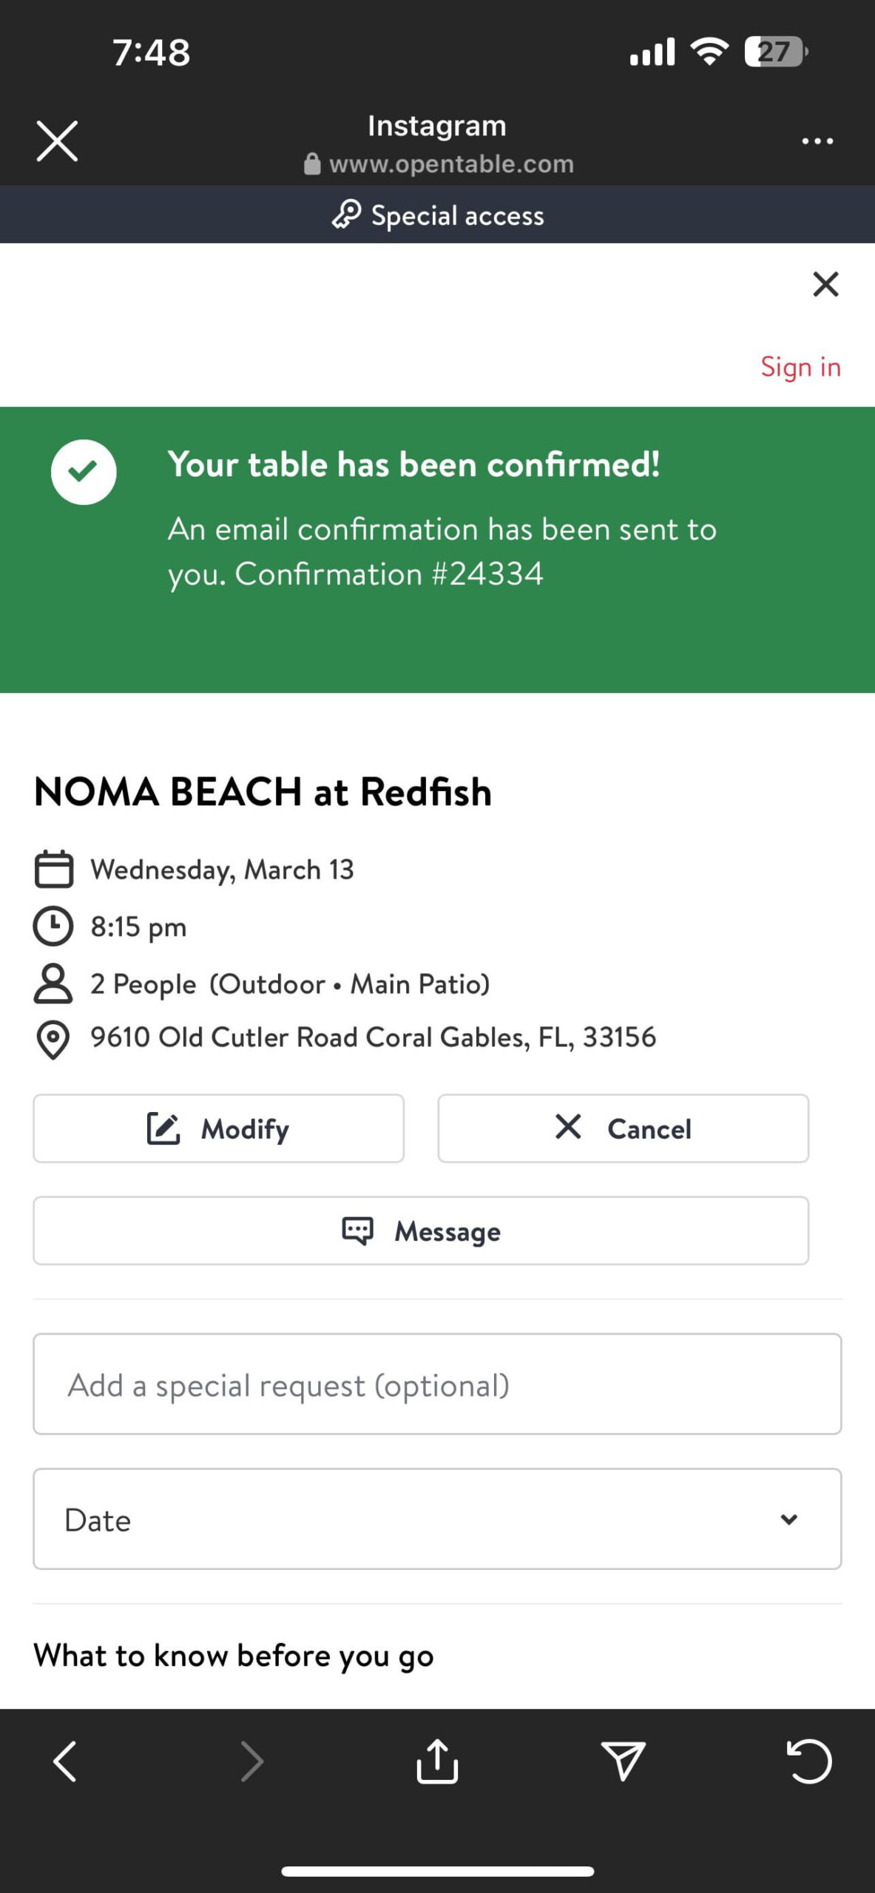The image size is (875, 1893).
Task: Tap the browser forward arrow
Action: pos(252,1761)
